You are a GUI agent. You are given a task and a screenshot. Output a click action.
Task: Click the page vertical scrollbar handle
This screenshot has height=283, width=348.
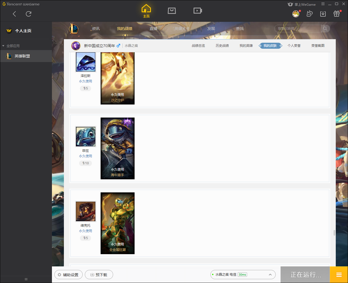(x=334, y=233)
